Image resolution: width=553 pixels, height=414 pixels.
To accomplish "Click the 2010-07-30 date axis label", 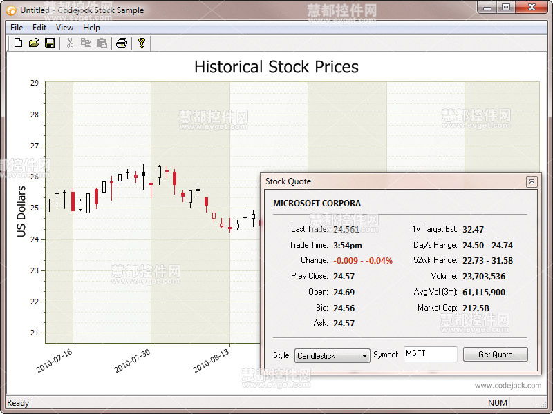I will (x=133, y=361).
